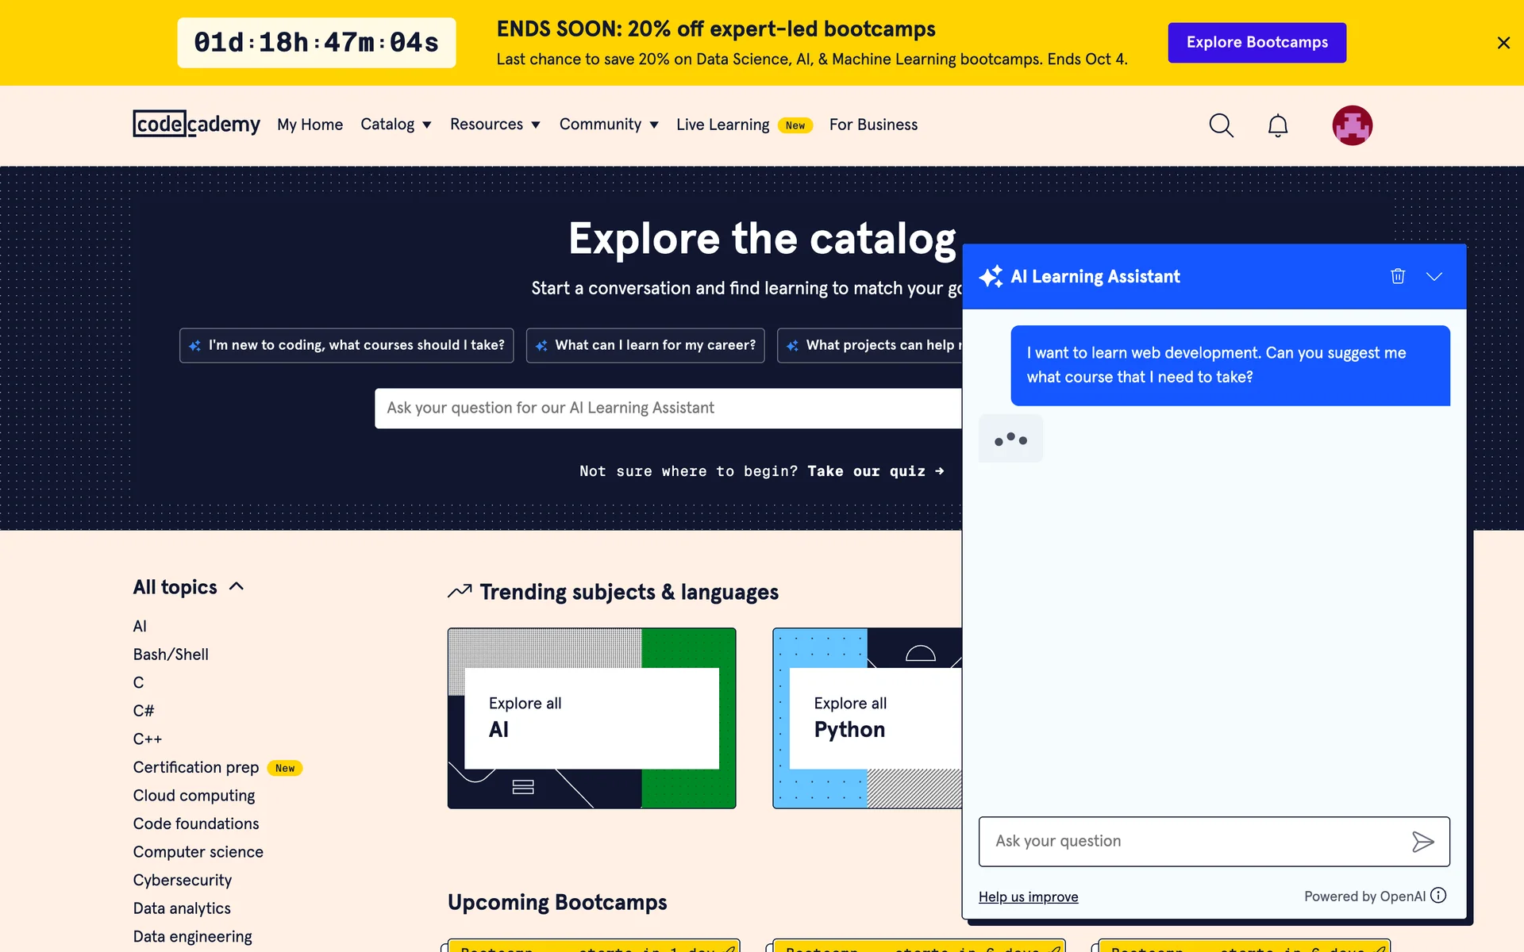Image resolution: width=1524 pixels, height=952 pixels.
Task: Open the user profile avatar
Action: (x=1352, y=125)
